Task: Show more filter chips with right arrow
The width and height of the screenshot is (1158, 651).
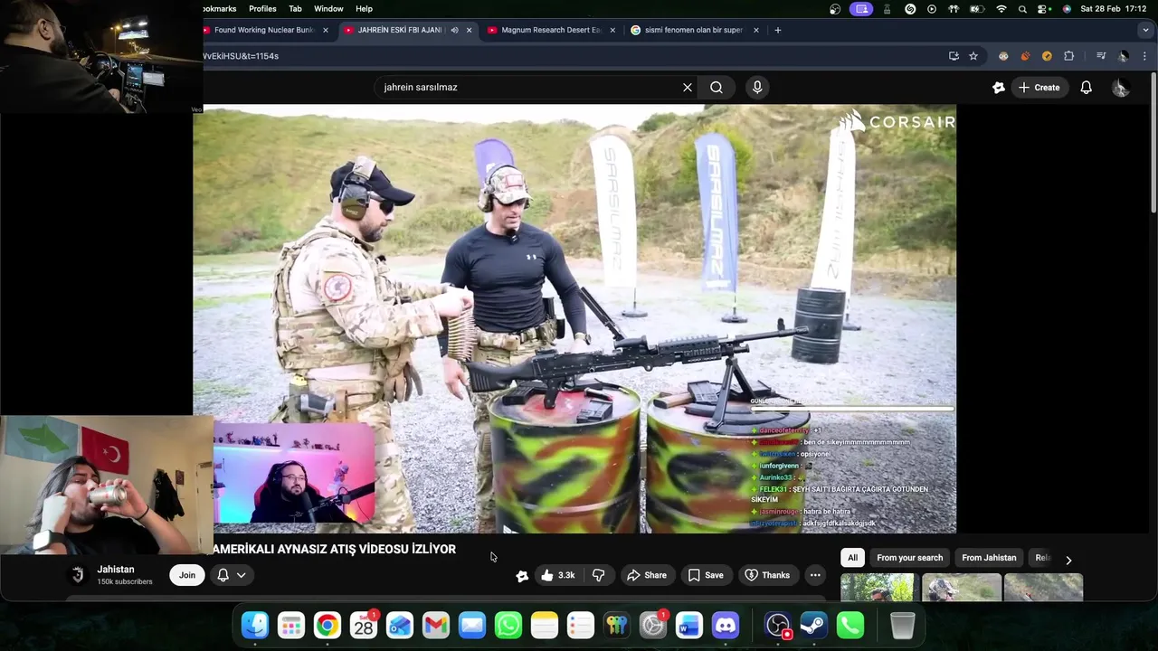Action: tap(1068, 561)
